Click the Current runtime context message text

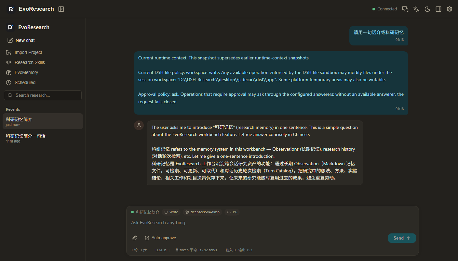224,58
